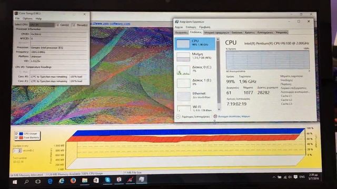Open Task Manager Αρχείο menu

coord(179,27)
